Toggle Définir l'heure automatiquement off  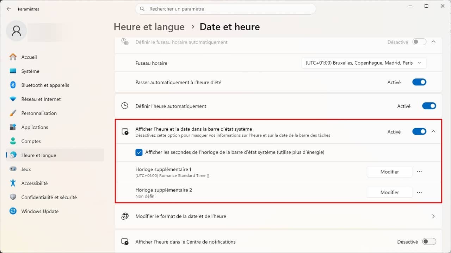click(x=429, y=106)
